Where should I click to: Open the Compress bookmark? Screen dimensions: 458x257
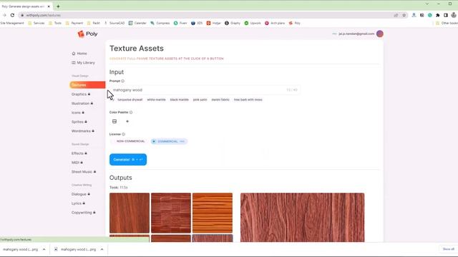point(160,23)
